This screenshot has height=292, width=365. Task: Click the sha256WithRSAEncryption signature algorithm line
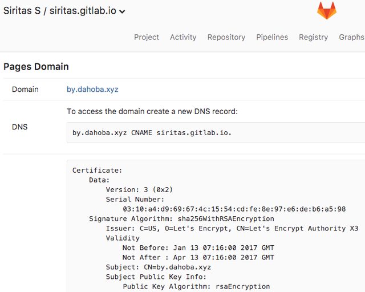(181, 218)
